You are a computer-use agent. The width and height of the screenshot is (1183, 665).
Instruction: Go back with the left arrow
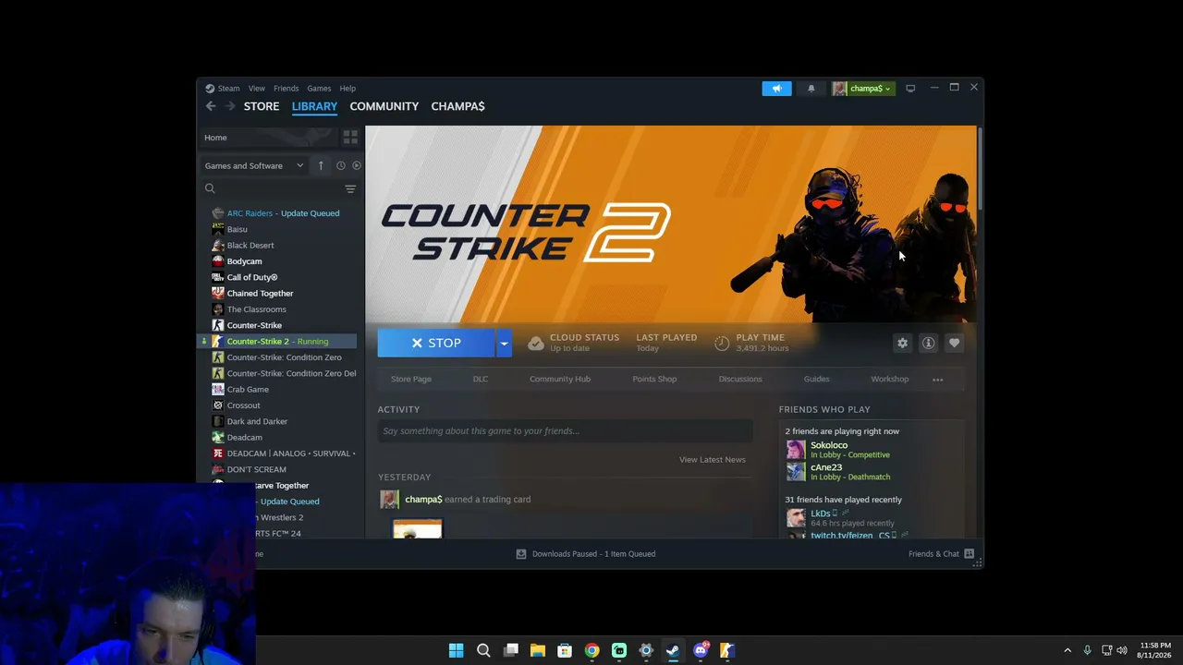coord(211,106)
